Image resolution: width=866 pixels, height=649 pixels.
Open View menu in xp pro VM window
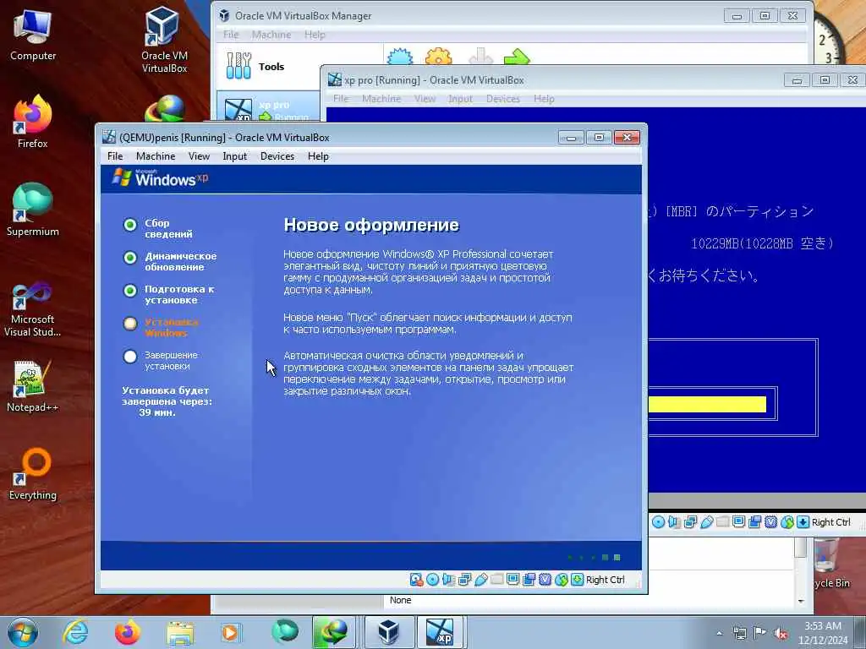click(425, 99)
